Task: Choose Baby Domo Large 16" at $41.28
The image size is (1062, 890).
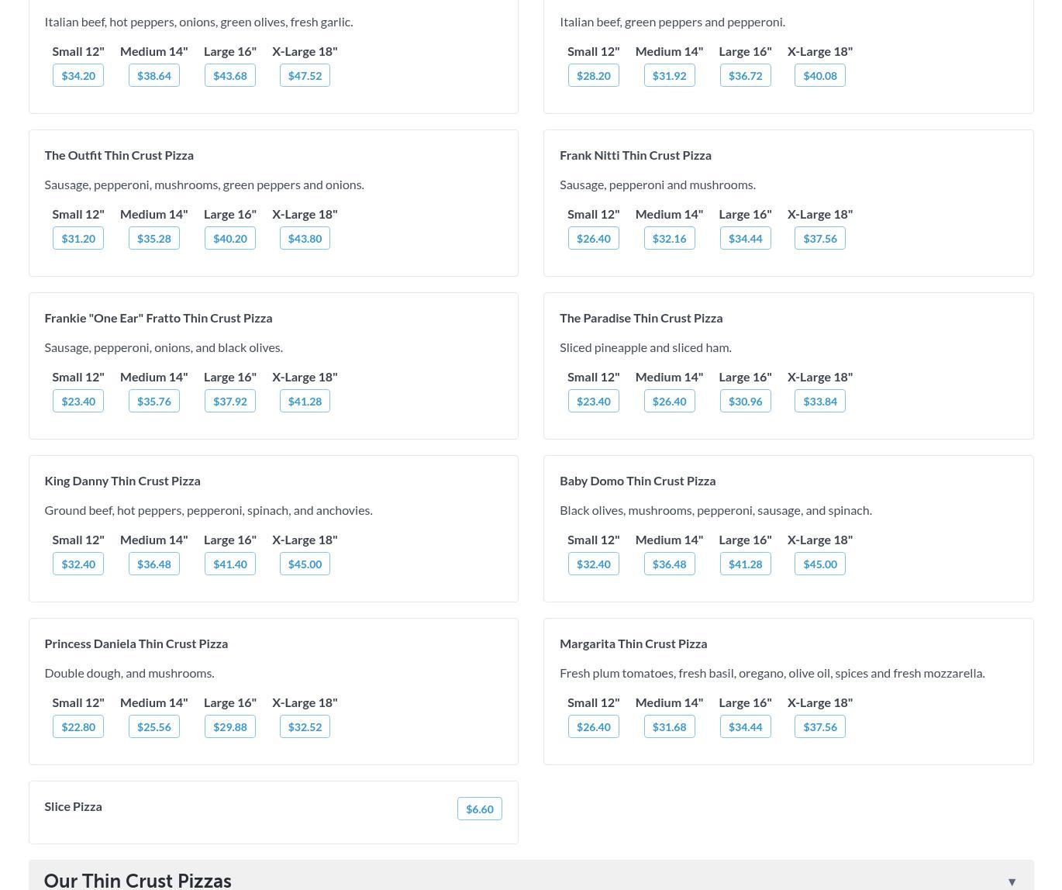Action: pos(745,564)
